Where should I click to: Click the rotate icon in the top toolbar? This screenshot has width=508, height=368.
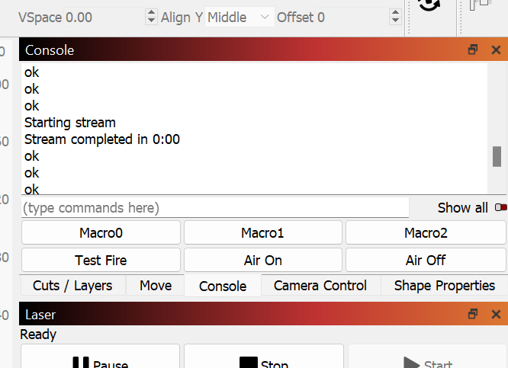pos(429,6)
